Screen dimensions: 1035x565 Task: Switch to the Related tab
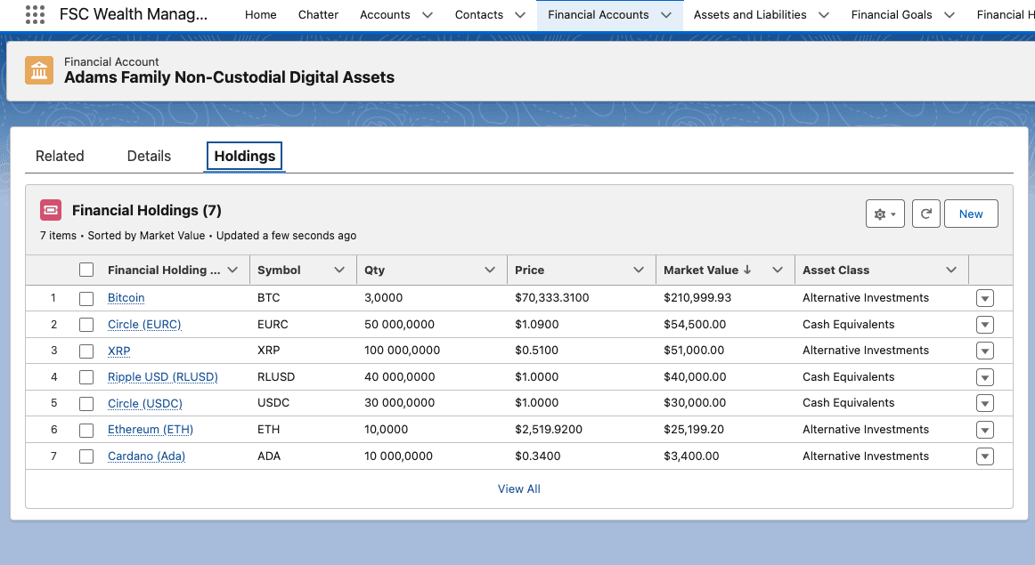click(60, 157)
